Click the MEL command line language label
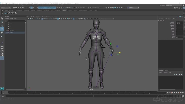The width and height of the screenshot is (185, 104). pos(3,96)
